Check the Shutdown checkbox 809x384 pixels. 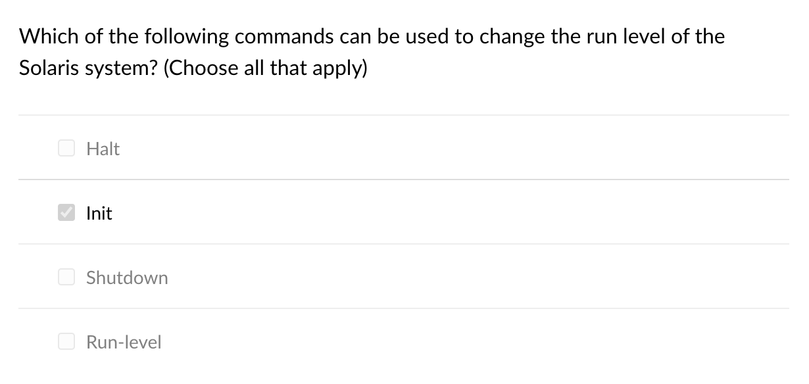click(x=66, y=277)
